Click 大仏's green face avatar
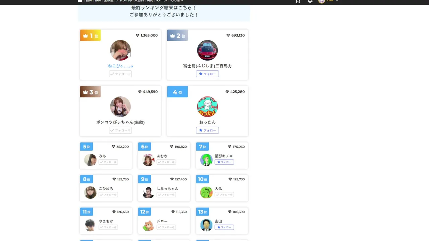 [206, 192]
